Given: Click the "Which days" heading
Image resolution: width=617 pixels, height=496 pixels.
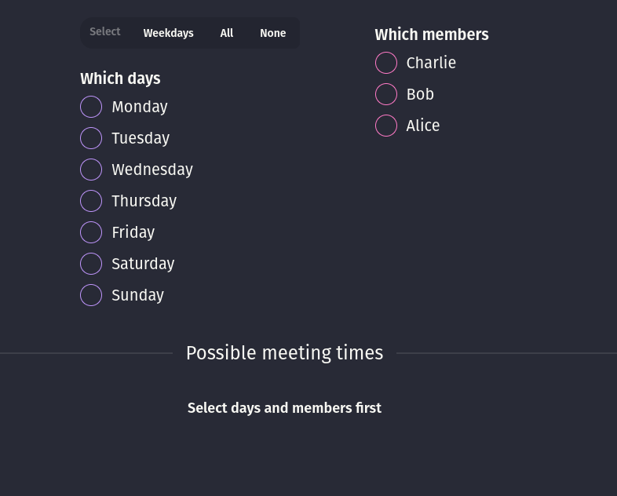Looking at the screenshot, I should (x=120, y=78).
